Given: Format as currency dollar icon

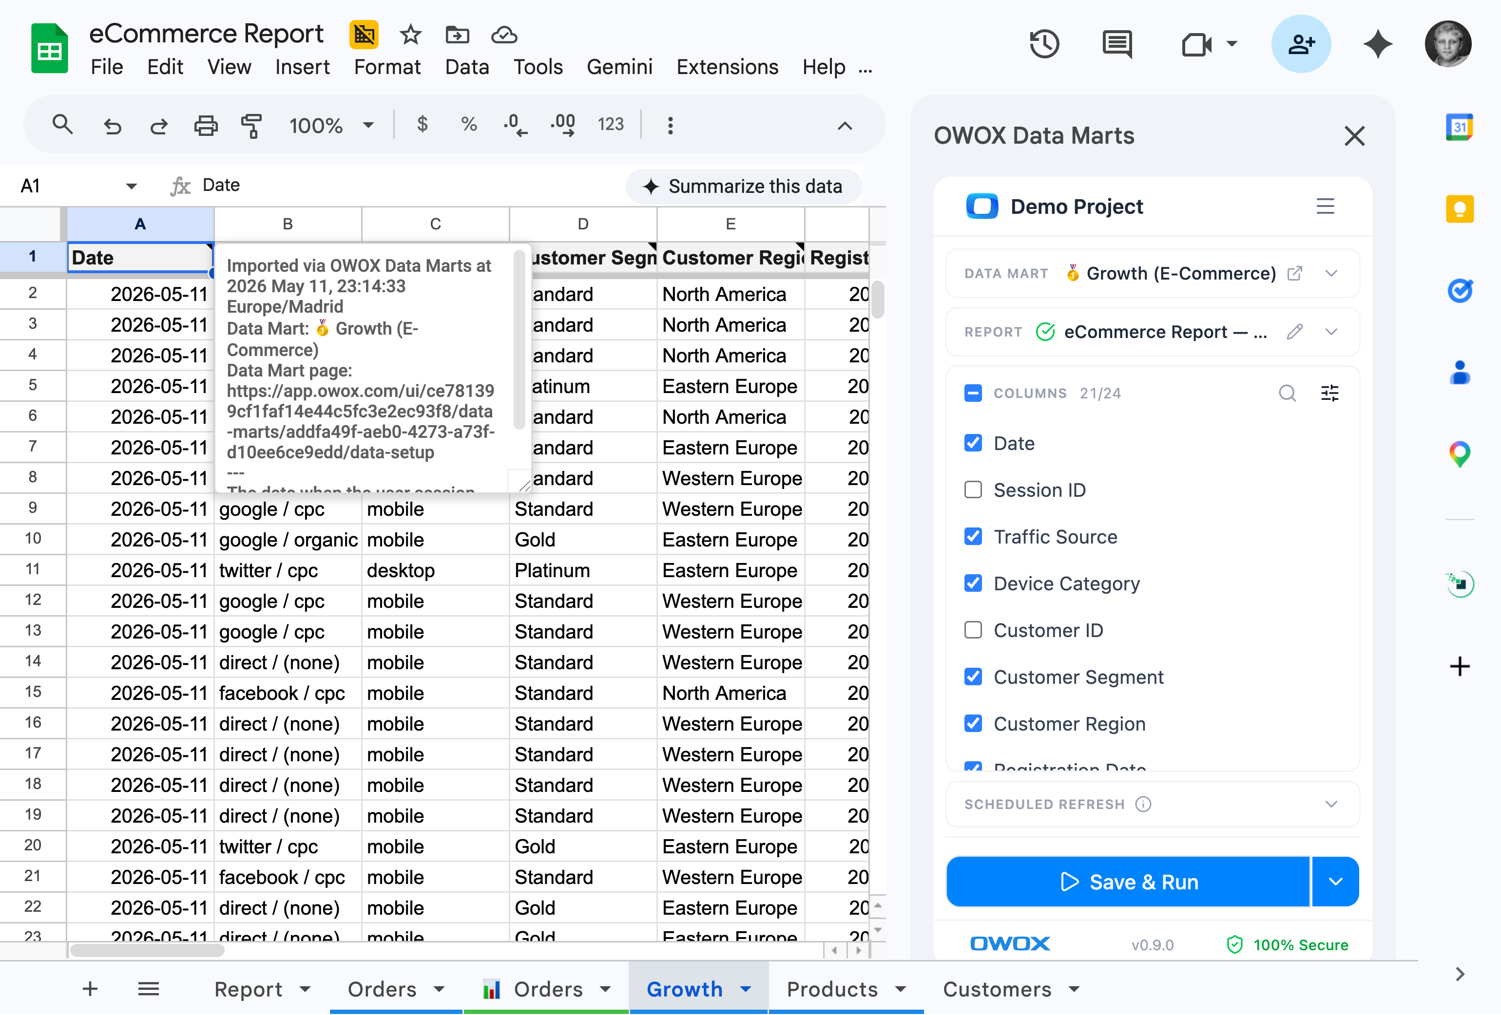Looking at the screenshot, I should click(423, 124).
